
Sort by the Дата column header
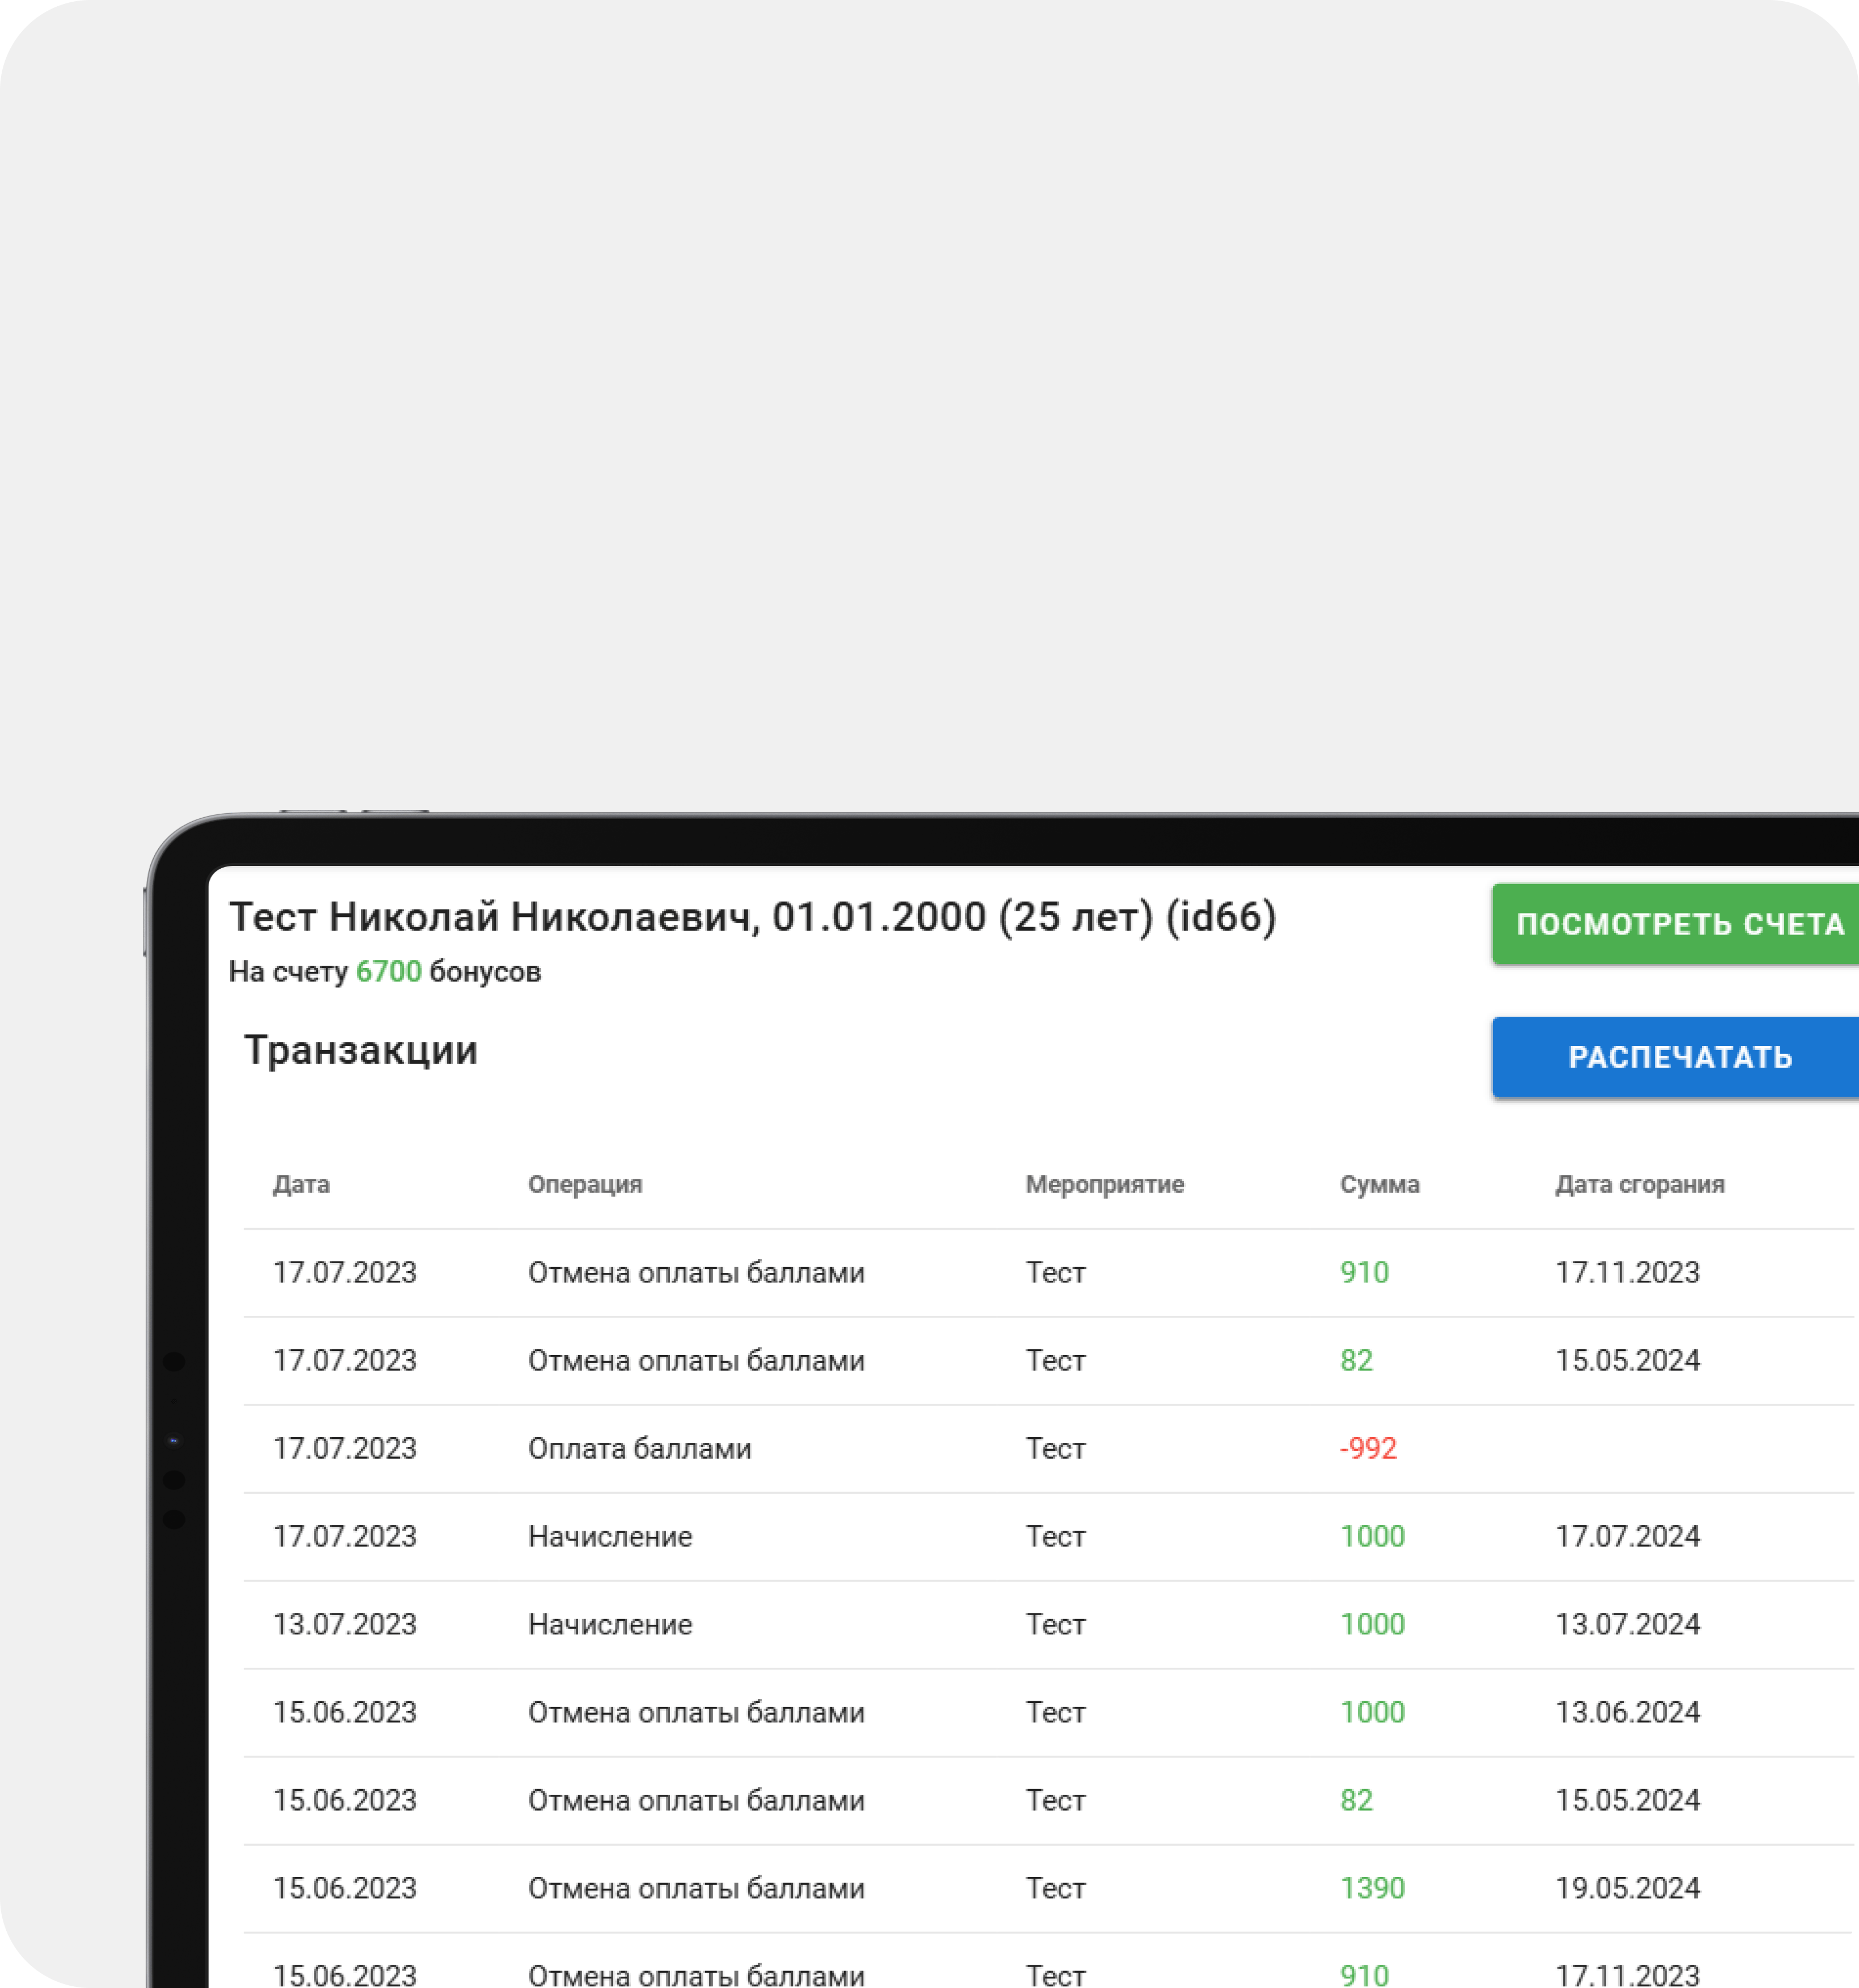[301, 1184]
